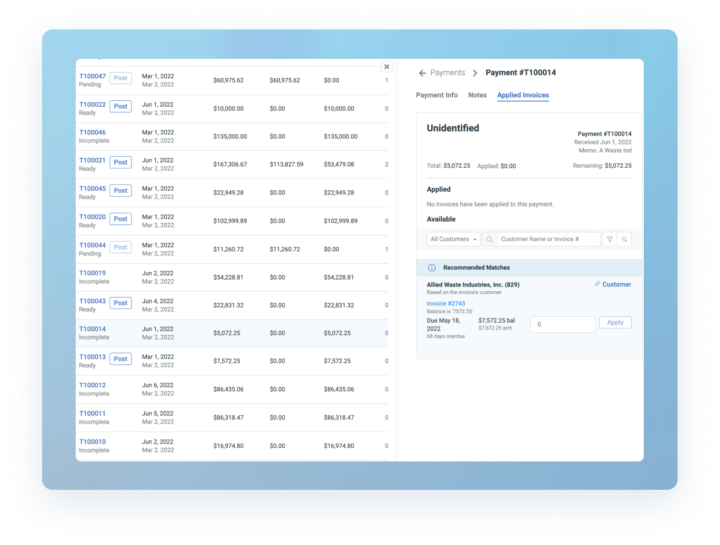Image resolution: width=720 pixels, height=545 pixels.
Task: Click the breadcrumb chevron after Payments
Action: (475, 73)
